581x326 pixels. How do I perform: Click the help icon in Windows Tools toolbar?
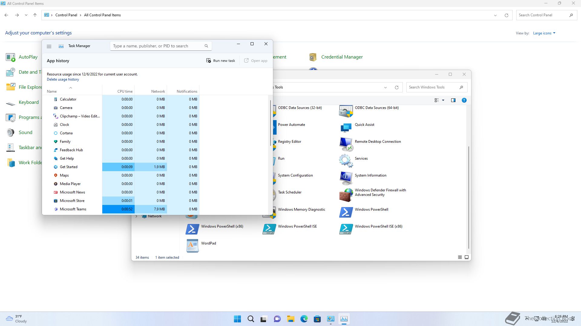(x=464, y=100)
